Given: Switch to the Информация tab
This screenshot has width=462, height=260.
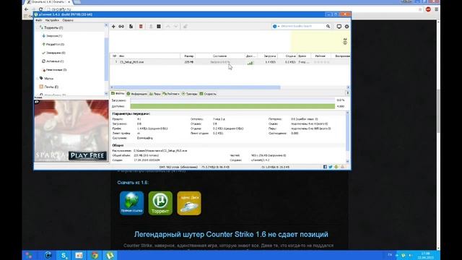Looking at the screenshot, I should tap(137, 94).
